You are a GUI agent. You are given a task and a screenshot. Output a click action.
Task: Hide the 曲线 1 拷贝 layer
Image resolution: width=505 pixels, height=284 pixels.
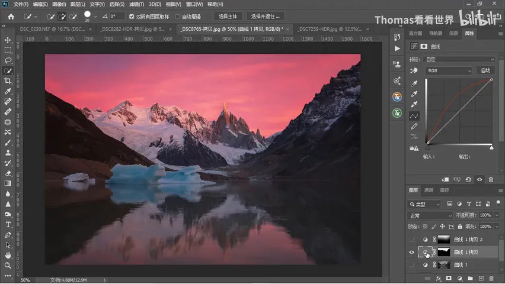coord(411,252)
